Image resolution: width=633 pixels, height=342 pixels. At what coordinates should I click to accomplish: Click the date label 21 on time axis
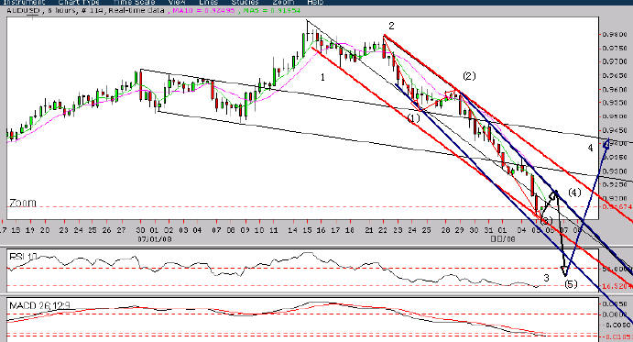[x=369, y=230]
